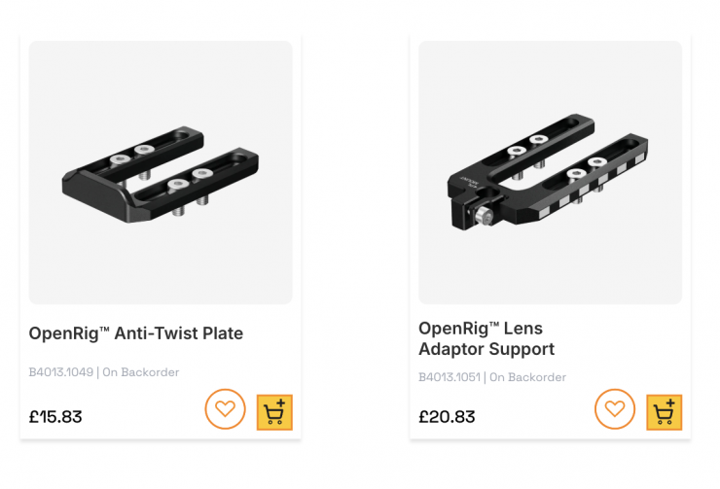Open the Lens Adaptor Support product image
This screenshot has width=720, height=489.
[550, 172]
